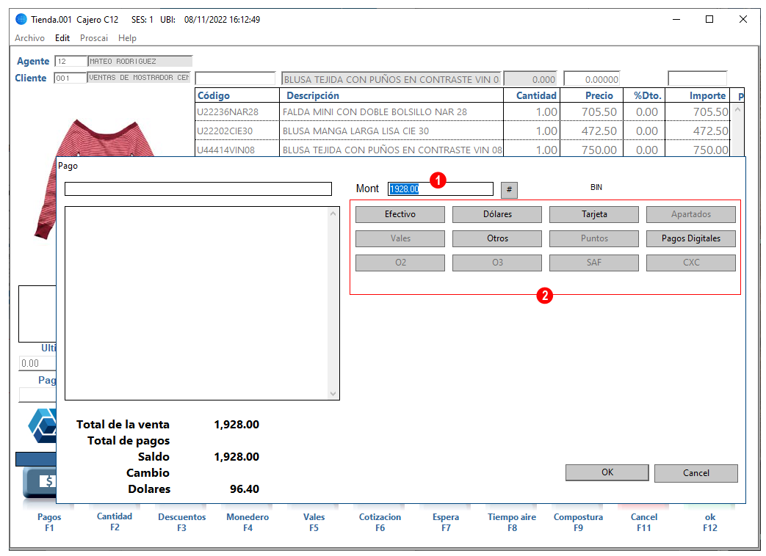
Task: Click Espera F7 function key
Action: pyautogui.click(x=446, y=522)
